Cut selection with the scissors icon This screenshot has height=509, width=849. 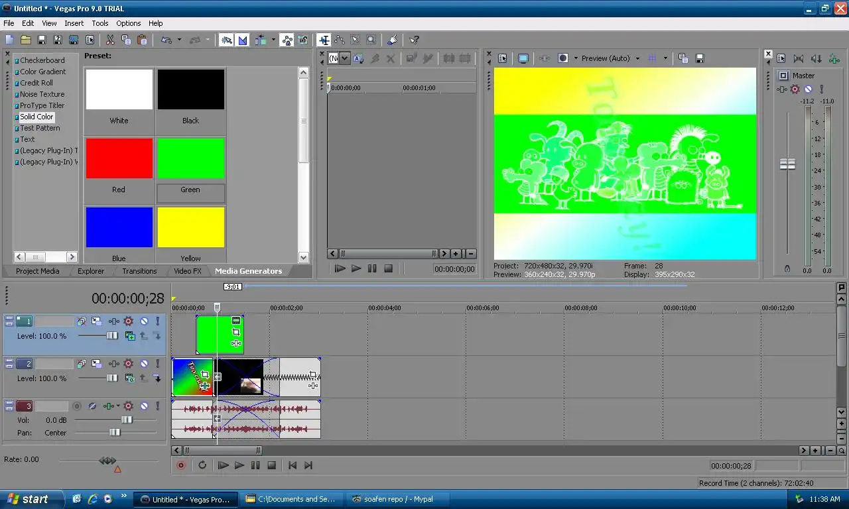point(110,40)
